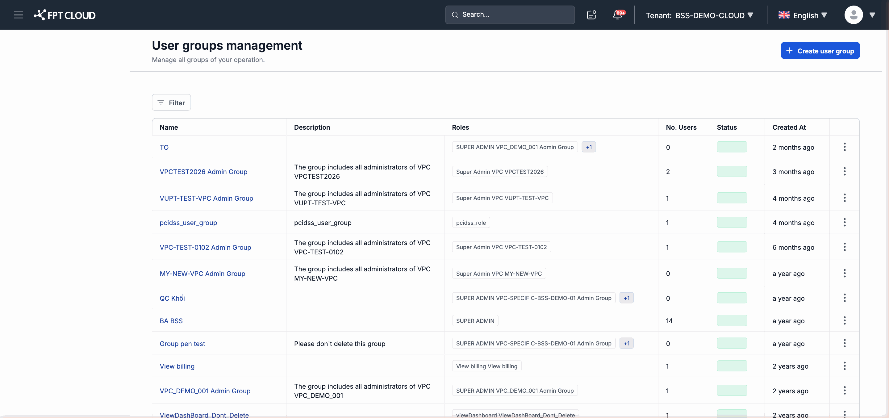
Task: Click the Name column header
Action: [x=169, y=127]
